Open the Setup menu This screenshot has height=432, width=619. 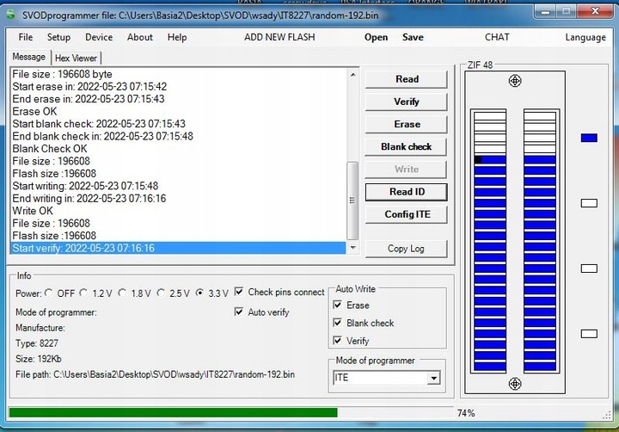click(58, 37)
